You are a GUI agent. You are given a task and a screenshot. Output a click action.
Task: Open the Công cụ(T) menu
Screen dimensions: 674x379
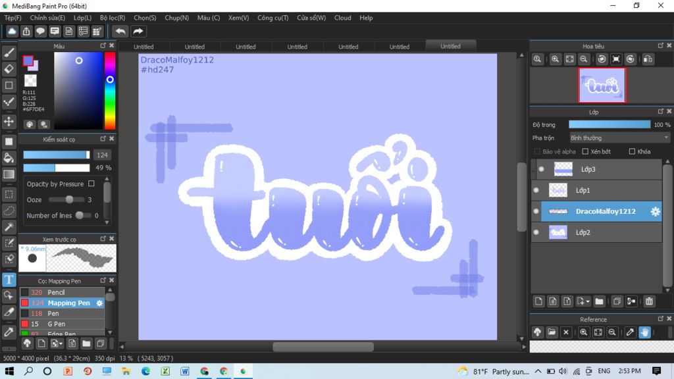273,18
